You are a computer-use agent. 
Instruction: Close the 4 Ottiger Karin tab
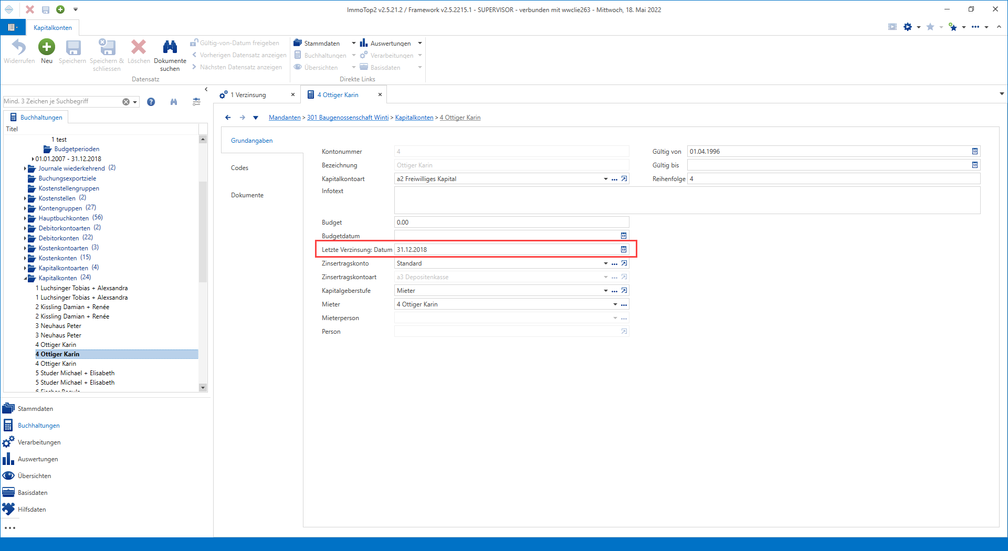tap(380, 95)
